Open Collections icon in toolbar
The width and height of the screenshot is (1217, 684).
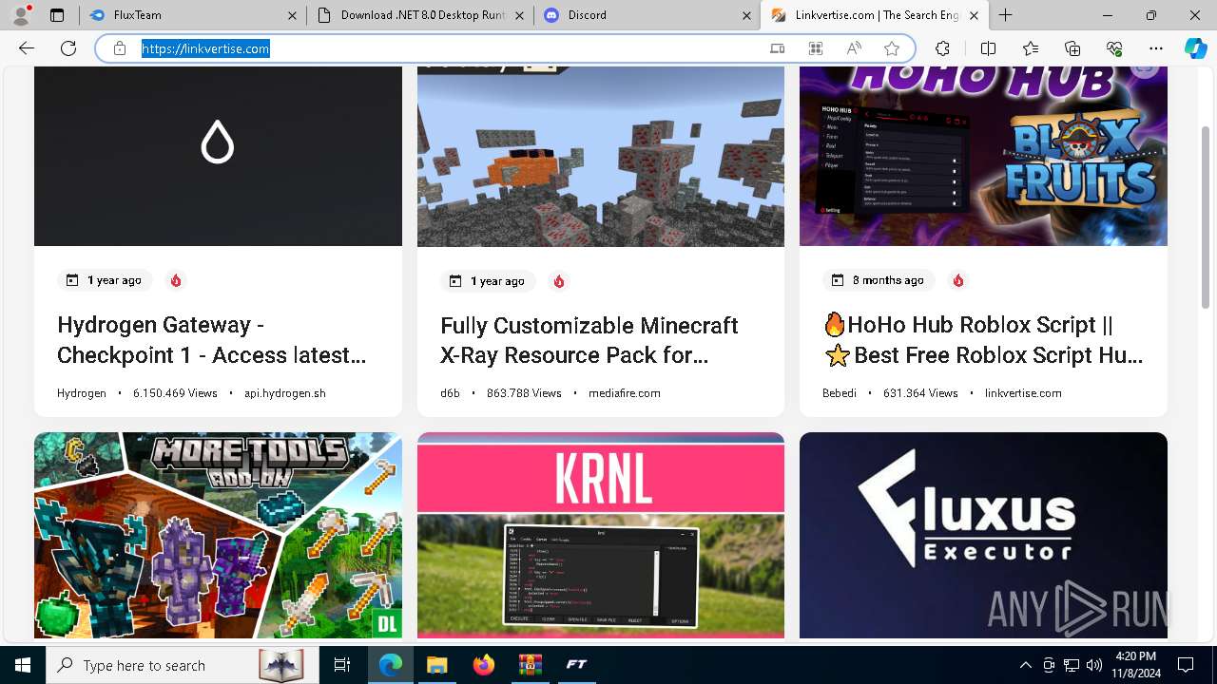(x=1072, y=48)
